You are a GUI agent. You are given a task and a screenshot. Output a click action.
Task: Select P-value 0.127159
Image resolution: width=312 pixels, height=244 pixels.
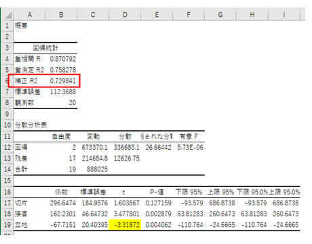(x=158, y=203)
